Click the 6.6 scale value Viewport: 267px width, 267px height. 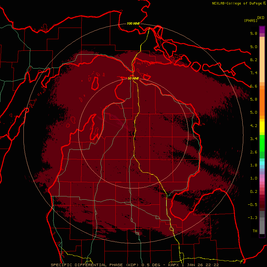tap(254, 86)
